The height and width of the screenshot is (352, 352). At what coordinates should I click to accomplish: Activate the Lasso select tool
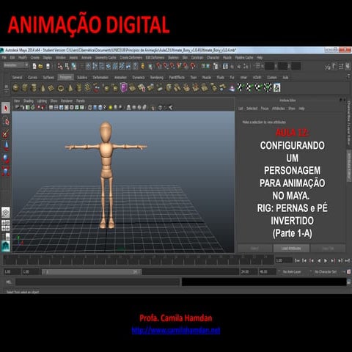[6, 122]
